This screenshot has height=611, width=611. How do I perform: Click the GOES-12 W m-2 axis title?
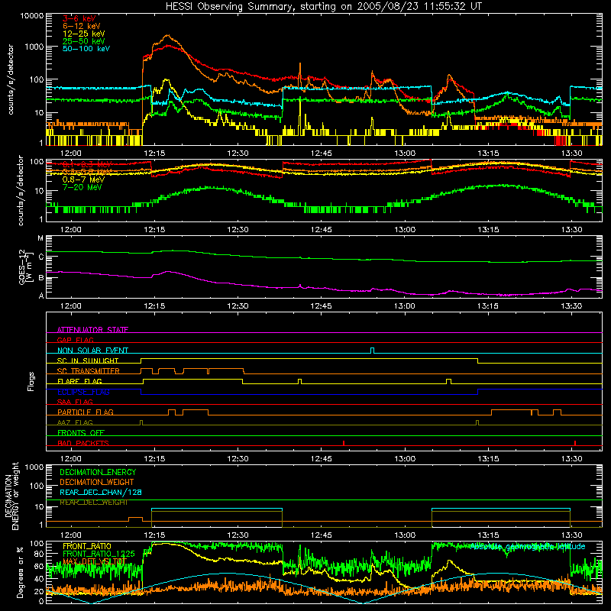point(26,267)
